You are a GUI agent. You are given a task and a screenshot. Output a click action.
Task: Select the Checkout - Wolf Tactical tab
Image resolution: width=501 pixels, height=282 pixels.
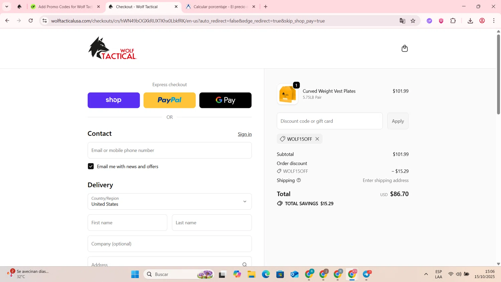tap(143, 7)
